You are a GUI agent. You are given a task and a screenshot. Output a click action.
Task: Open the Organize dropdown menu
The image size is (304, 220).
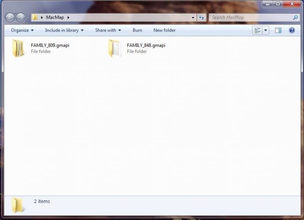click(22, 30)
